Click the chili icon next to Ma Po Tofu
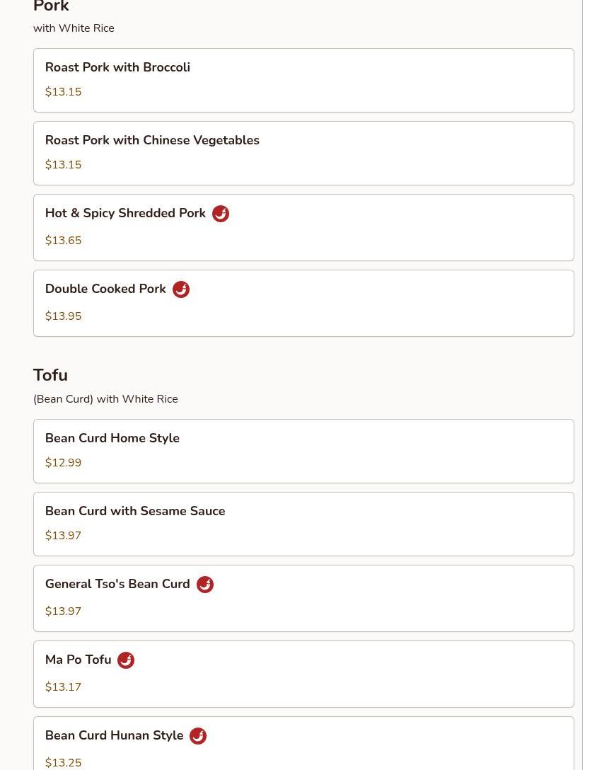Image resolution: width=597 pixels, height=770 pixels. pyautogui.click(x=126, y=660)
